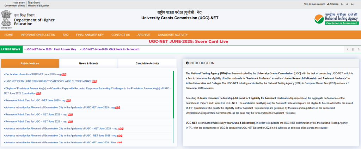Open the FAQ menu item

(x=66, y=35)
